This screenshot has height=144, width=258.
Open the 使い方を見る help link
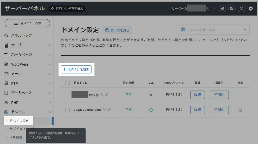pyautogui.click(x=117, y=30)
